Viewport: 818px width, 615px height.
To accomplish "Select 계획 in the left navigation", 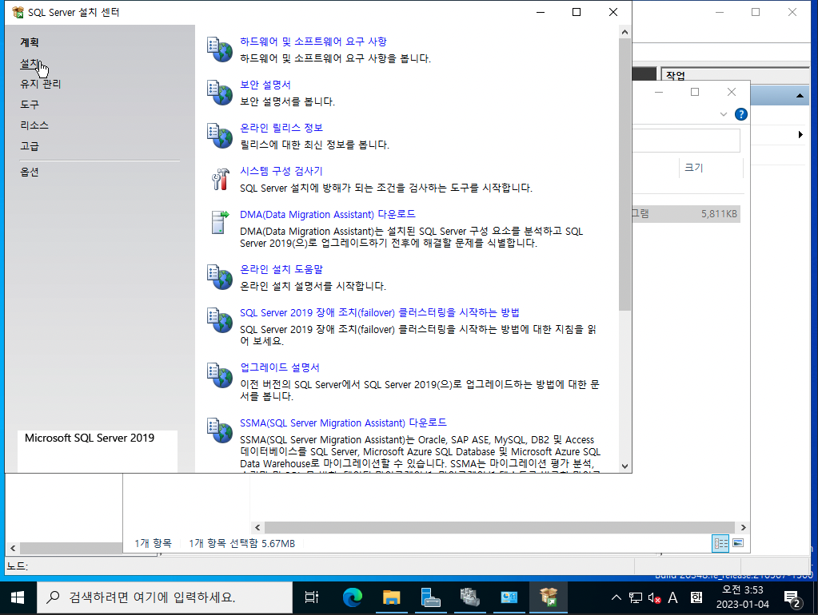I will (30, 42).
